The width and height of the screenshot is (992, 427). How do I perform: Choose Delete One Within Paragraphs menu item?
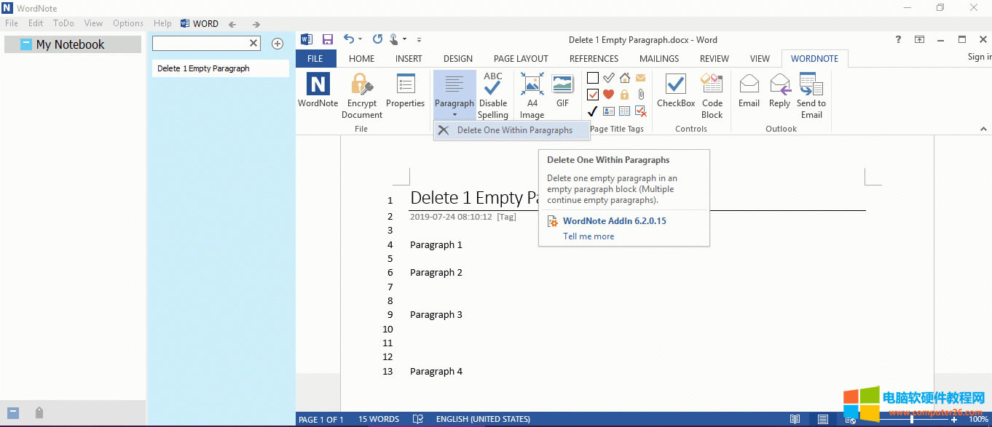coord(513,130)
